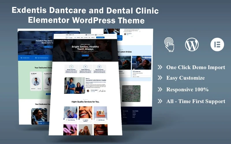Click the chevron beside One Click Demo Import
Screen dimensions: 231x144
[x=160, y=67]
